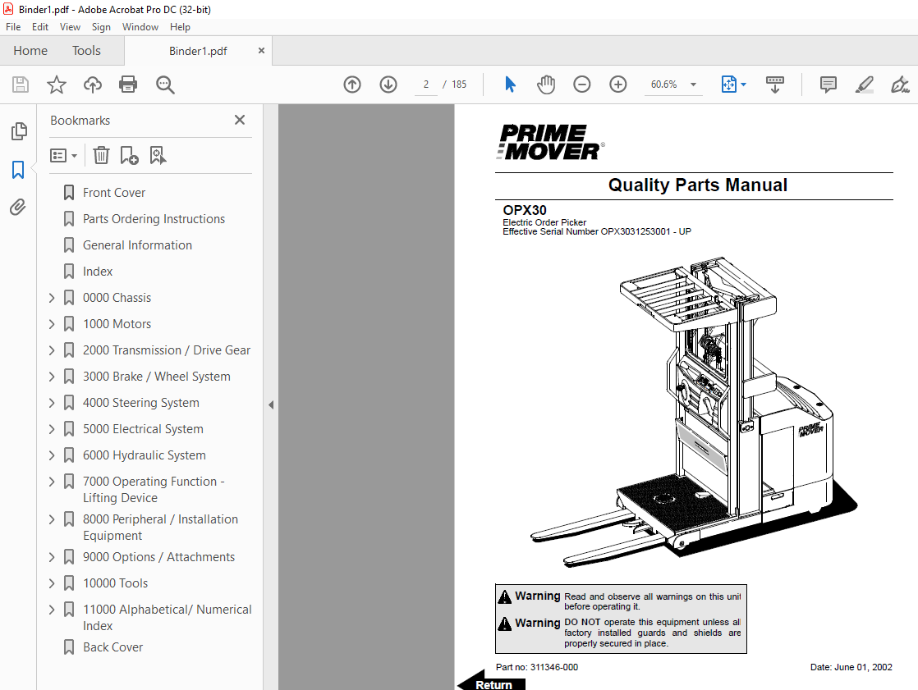The width and height of the screenshot is (918, 690).
Task: Open fit page options icon
Action: (x=729, y=85)
